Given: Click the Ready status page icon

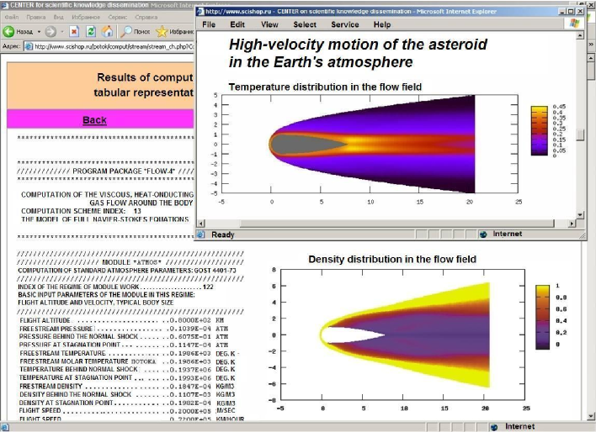Looking at the screenshot, I should tap(200, 234).
